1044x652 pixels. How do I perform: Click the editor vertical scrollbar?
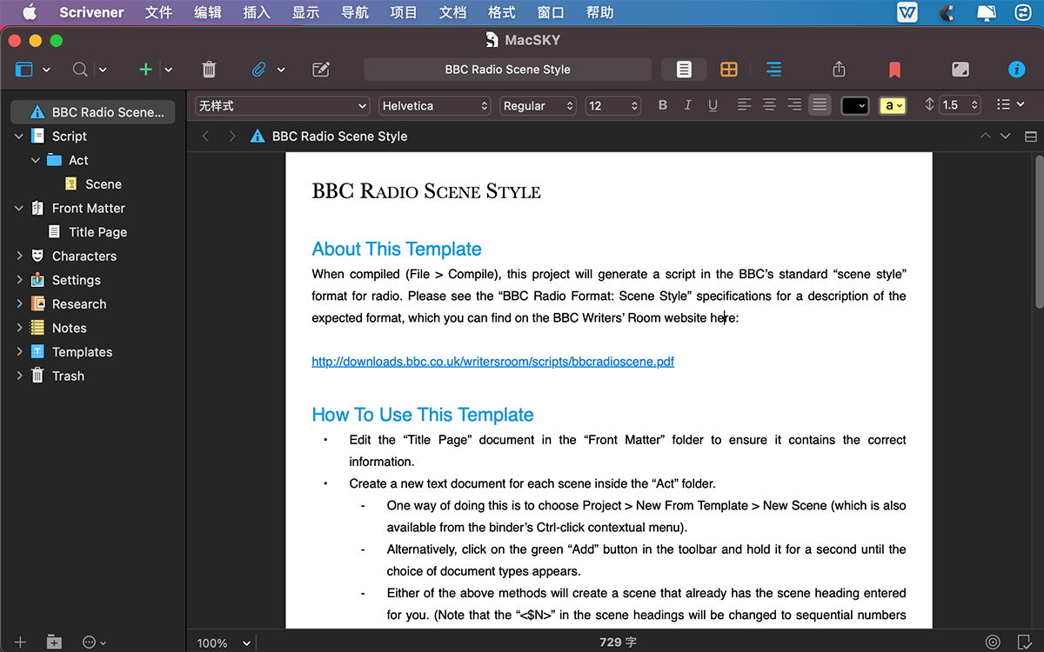[x=1039, y=232]
